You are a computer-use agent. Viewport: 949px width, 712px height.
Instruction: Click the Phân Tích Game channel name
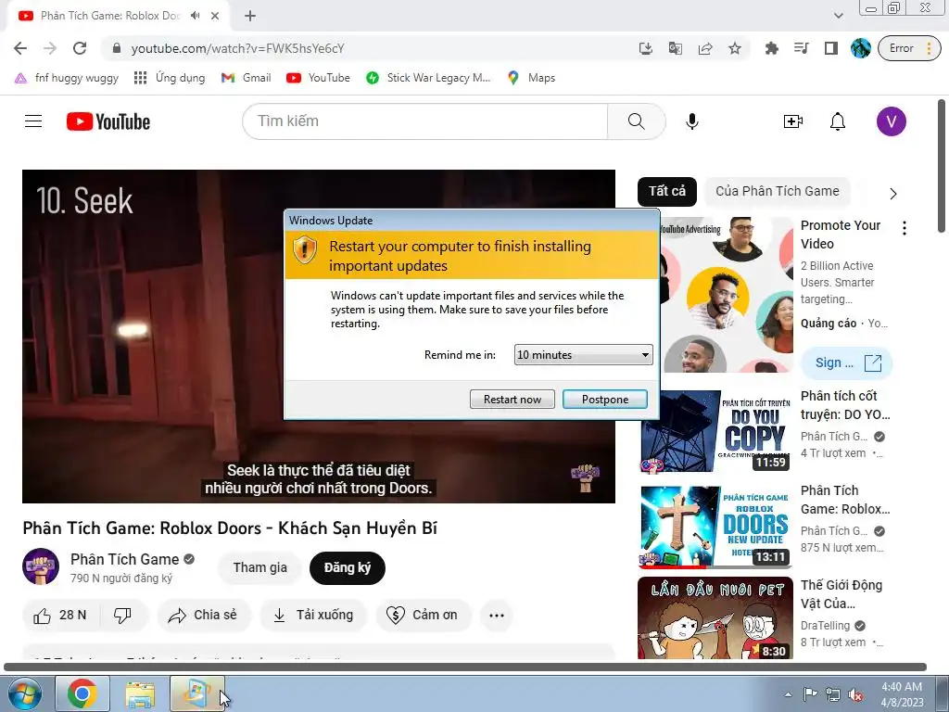[x=124, y=559]
